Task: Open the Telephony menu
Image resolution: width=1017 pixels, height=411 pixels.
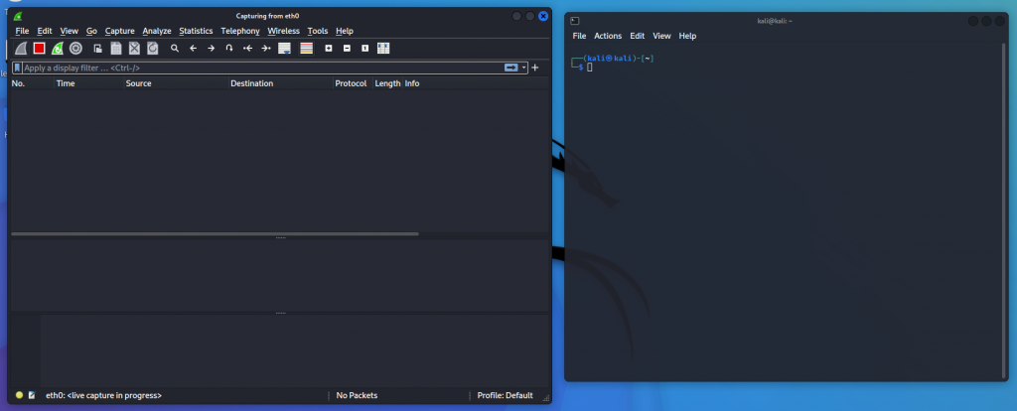Action: coord(240,31)
